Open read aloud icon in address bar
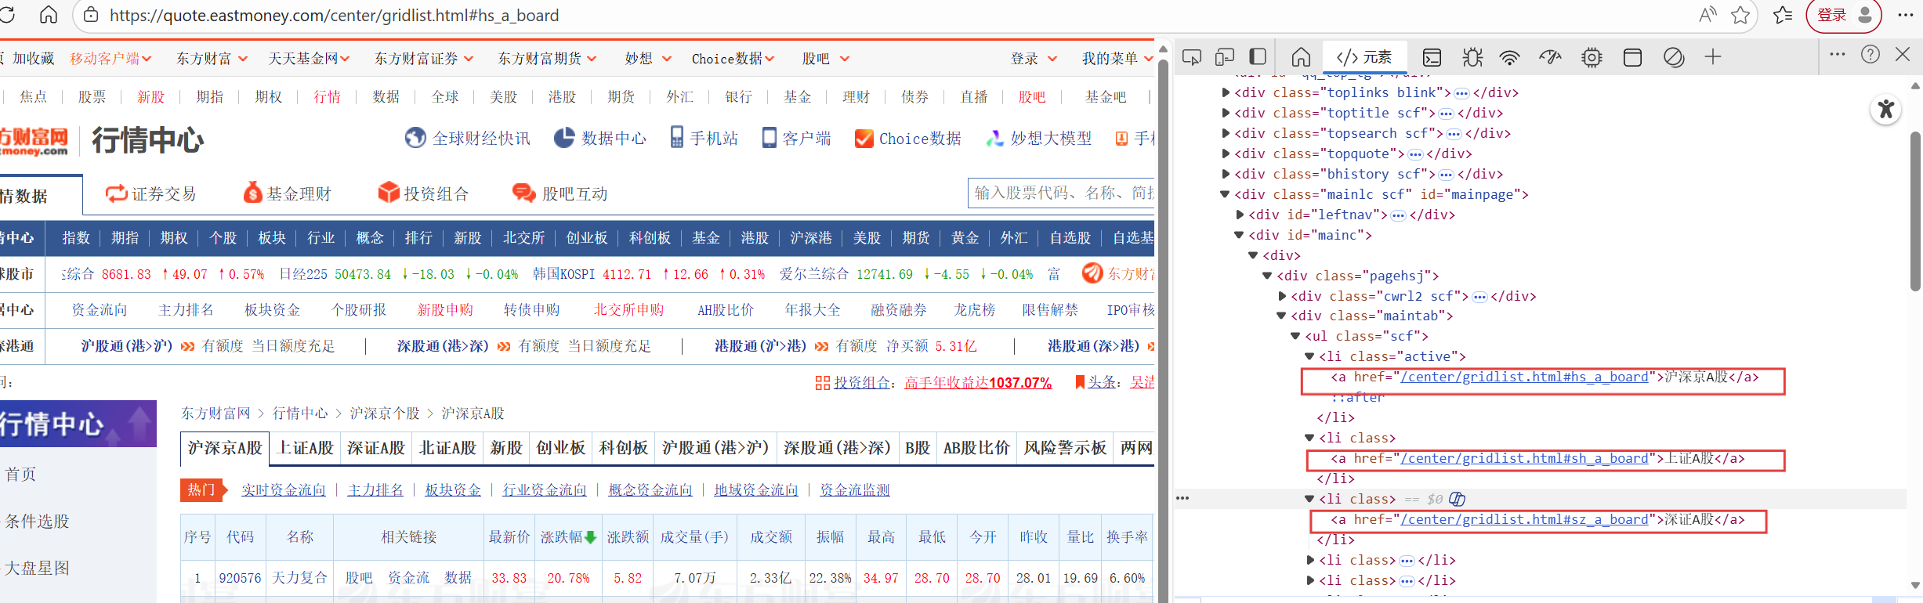This screenshot has width=1923, height=603. coord(1708,15)
